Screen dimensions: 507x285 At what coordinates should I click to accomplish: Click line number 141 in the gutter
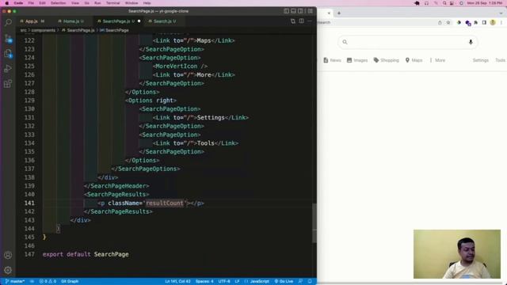click(x=29, y=203)
